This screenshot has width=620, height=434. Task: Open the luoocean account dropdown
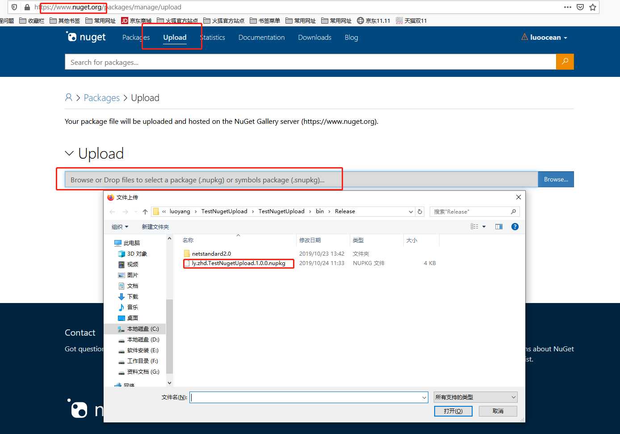544,37
